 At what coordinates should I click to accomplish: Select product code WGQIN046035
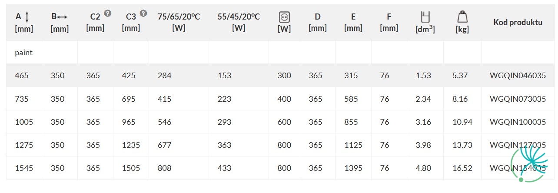point(518,75)
